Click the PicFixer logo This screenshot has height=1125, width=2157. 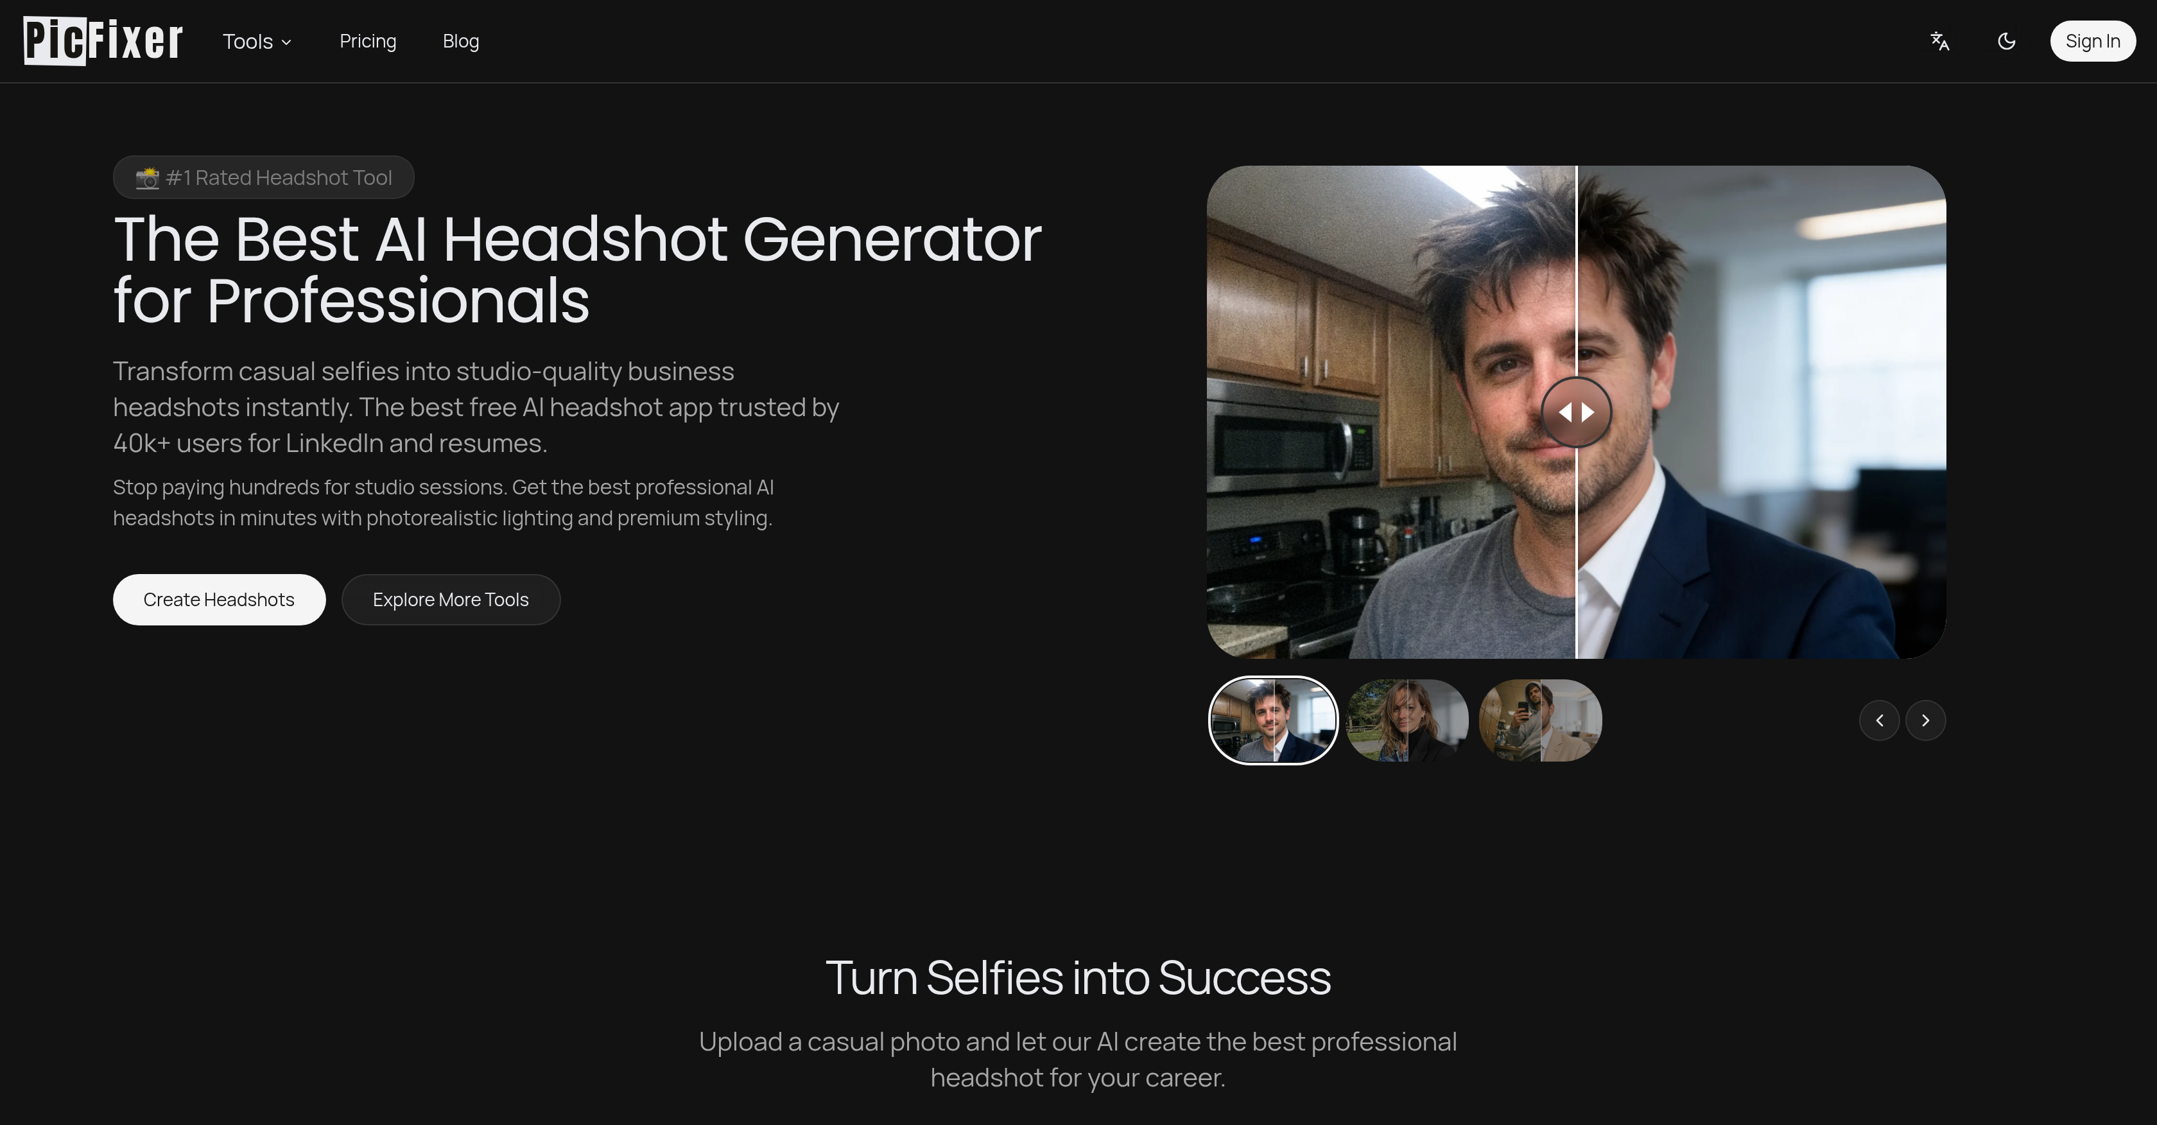(101, 40)
